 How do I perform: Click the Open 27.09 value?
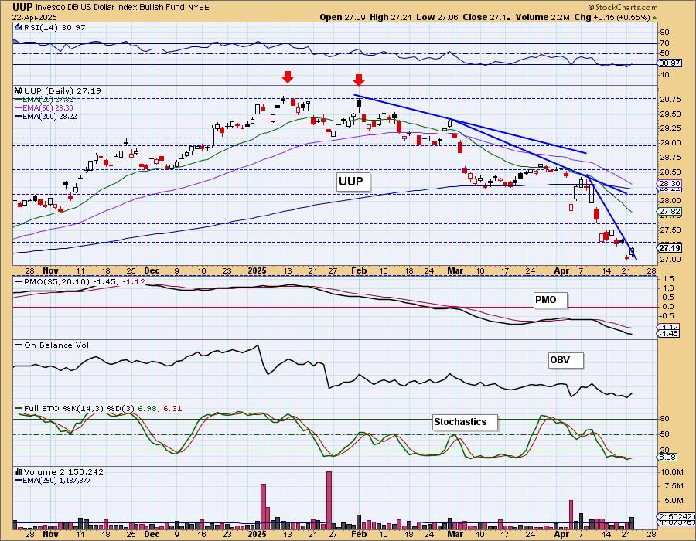[x=343, y=17]
